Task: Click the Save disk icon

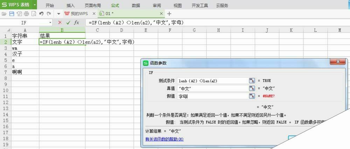Action: (11, 14)
